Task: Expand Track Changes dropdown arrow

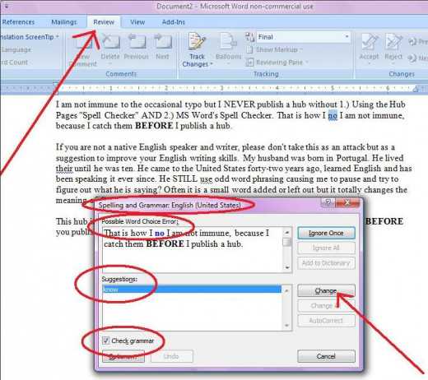Action: click(x=212, y=64)
